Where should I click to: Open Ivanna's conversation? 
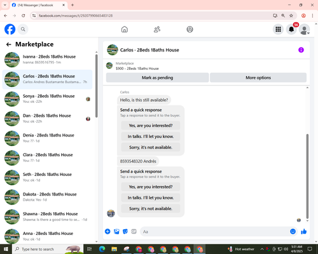tap(47, 60)
